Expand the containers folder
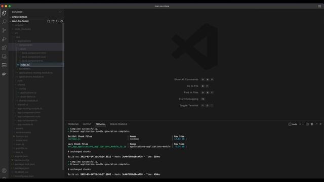This screenshot has height=182, width=324. [25, 69]
